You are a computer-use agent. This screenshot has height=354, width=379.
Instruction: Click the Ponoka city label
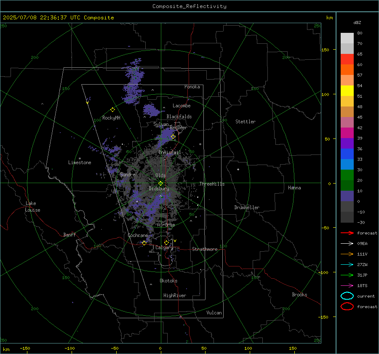coord(192,87)
